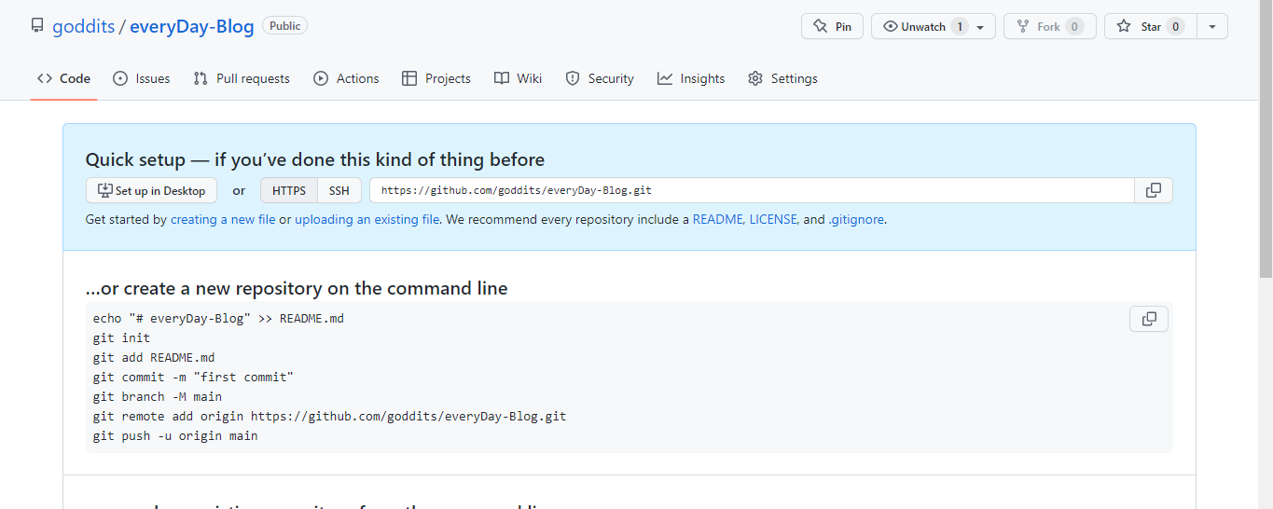Viewport: 1273px width, 509px height.
Task: Open the 'uploading an existing file' link
Action: (367, 220)
